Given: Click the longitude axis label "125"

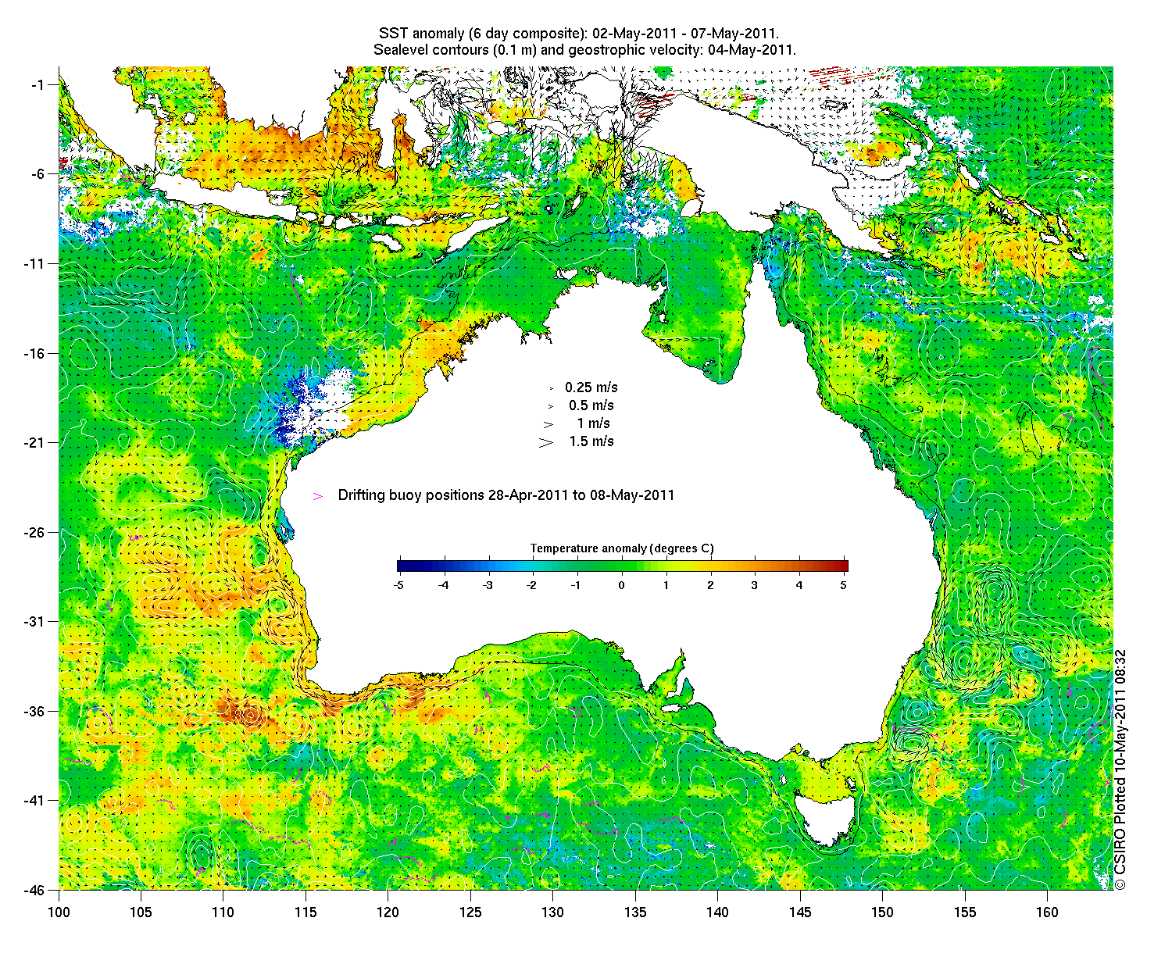Looking at the screenshot, I should tap(470, 912).
